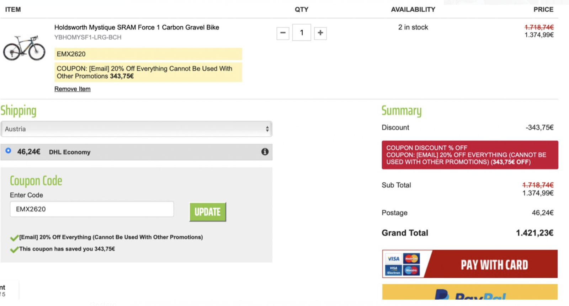Open the Austria shipping country dropdown

136,129
